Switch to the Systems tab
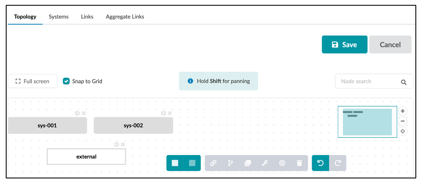This screenshot has height=182, width=422. 58,17
